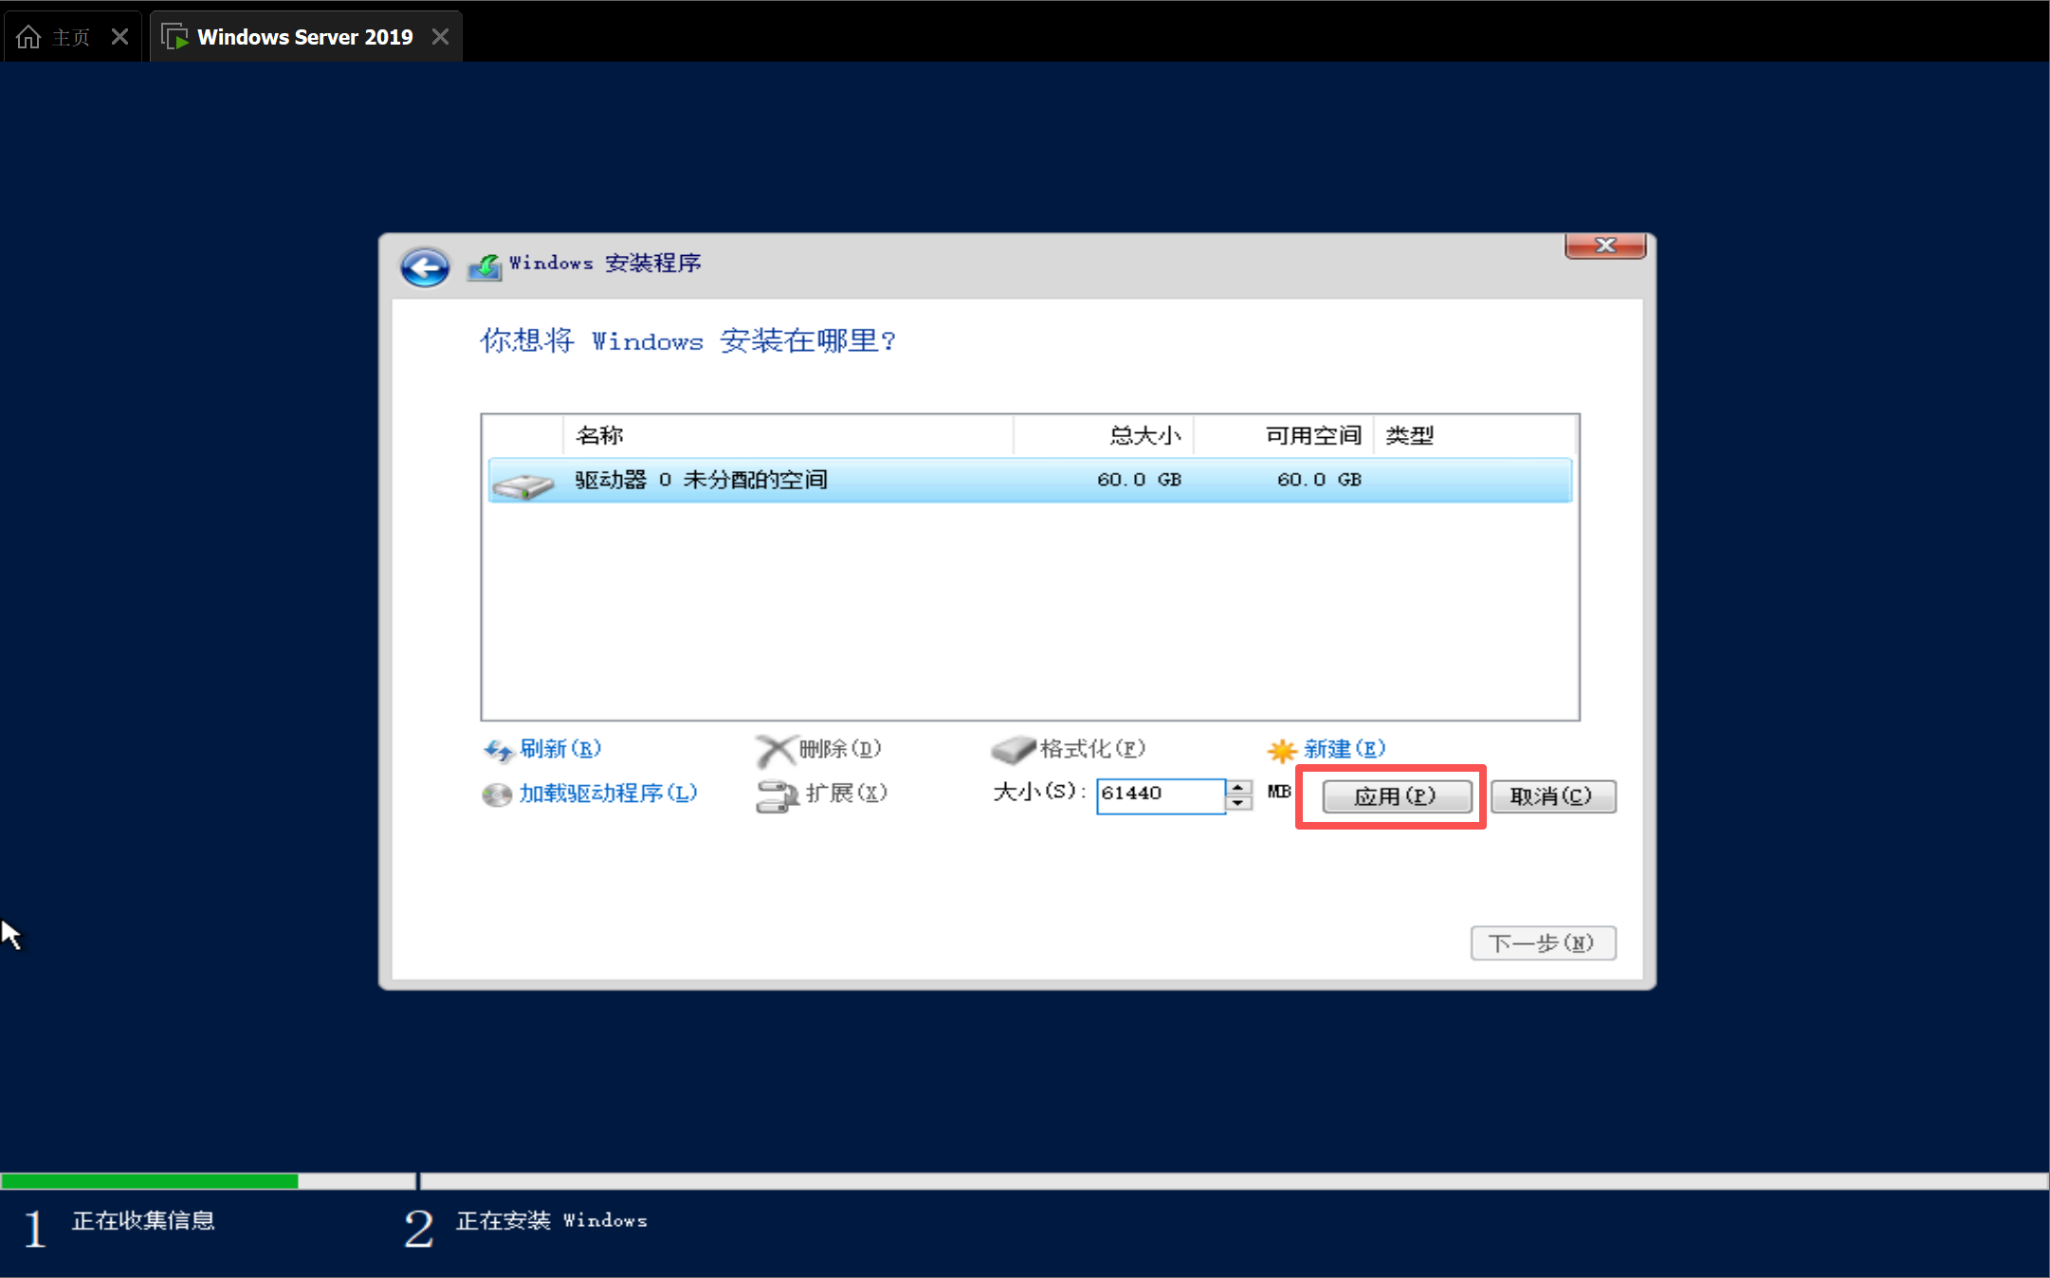Click the green installation progress bar
This screenshot has width=2050, height=1278.
point(150,1181)
